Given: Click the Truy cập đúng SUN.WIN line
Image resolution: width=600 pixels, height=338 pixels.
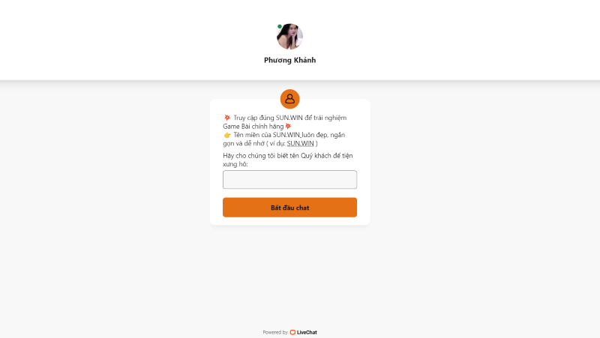Looking at the screenshot, I should coord(290,118).
